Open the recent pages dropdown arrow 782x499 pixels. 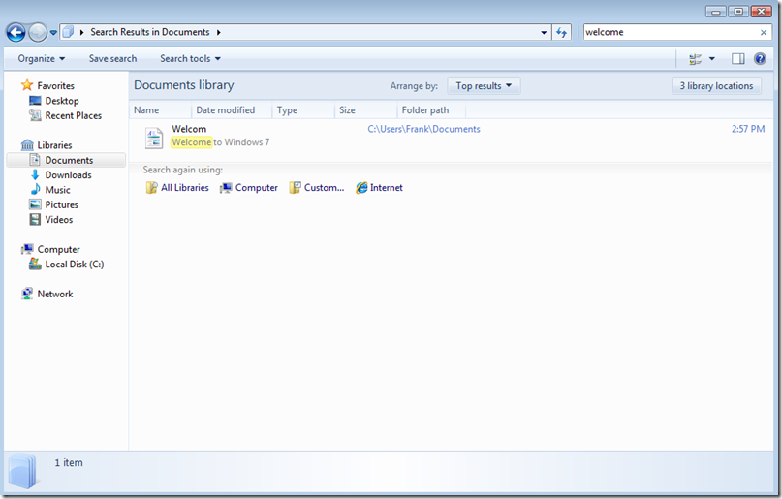click(x=53, y=33)
